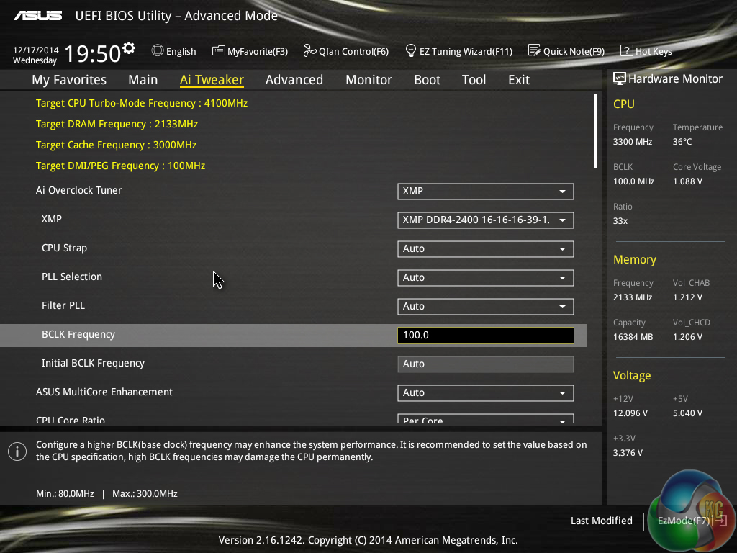Click the Initial BCLK Frequency Auto field
Viewport: 737px width, 553px height.
coord(486,364)
